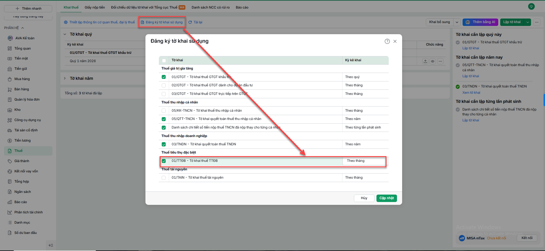Collapse sidebar using bottom arrow icon

click(x=51, y=245)
